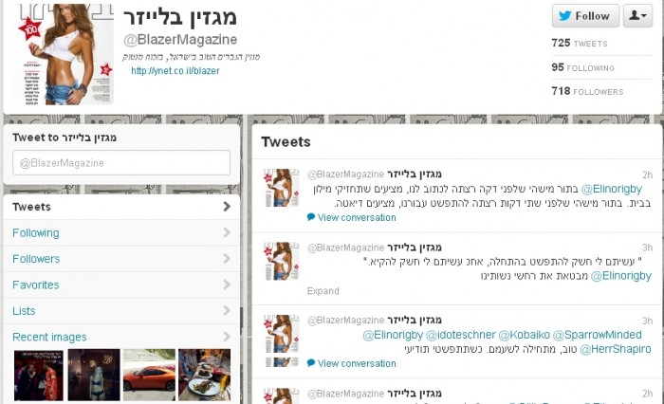The width and height of the screenshot is (664, 404).
Task: Focus the Tweet to @BlazerMagazine input field
Action: 121,162
